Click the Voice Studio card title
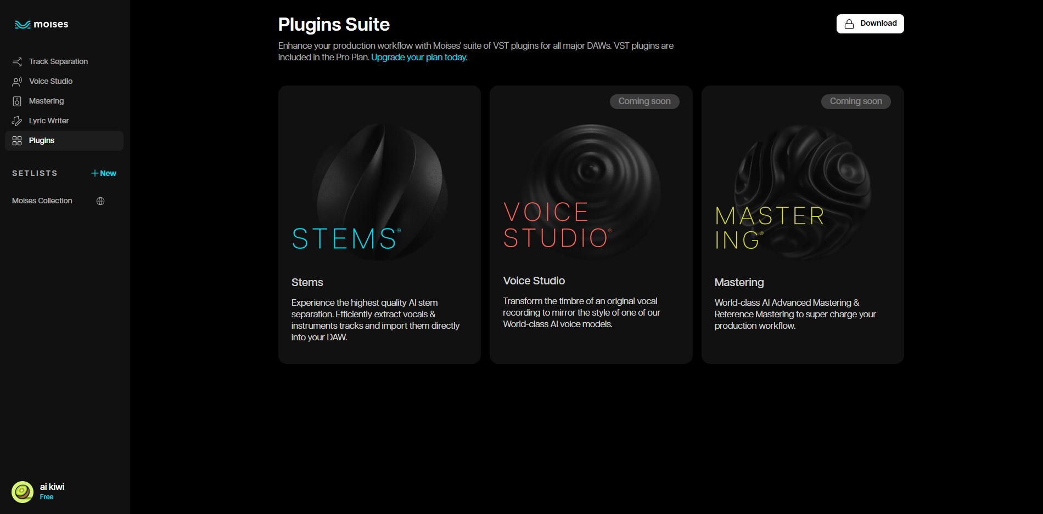 (534, 281)
